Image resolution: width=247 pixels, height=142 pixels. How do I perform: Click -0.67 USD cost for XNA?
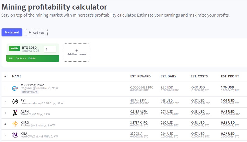(x=198, y=133)
